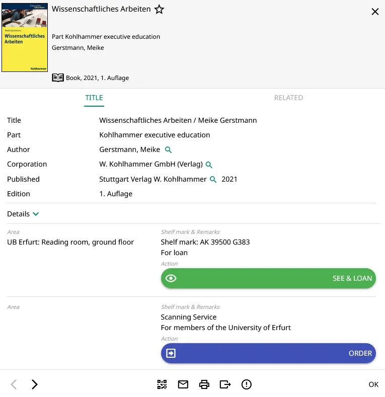
Task: Switch to the RELATED tab
Action: point(288,98)
